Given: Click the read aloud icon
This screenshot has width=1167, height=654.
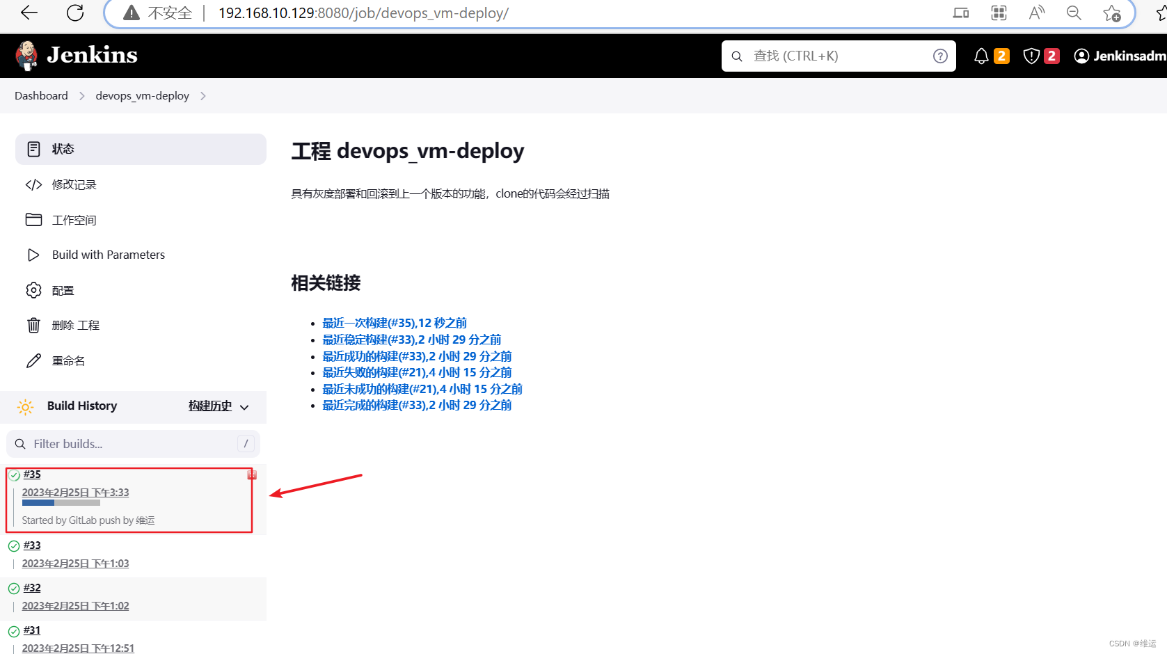Looking at the screenshot, I should tap(1037, 13).
